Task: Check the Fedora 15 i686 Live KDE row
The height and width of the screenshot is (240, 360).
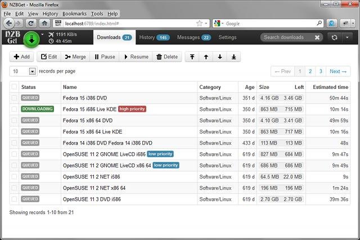Action: tap(14, 109)
